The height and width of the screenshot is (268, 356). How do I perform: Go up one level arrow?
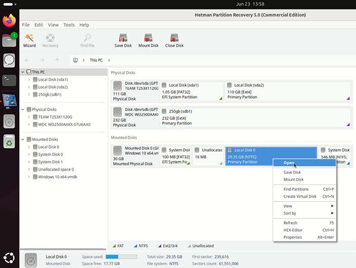[57, 60]
